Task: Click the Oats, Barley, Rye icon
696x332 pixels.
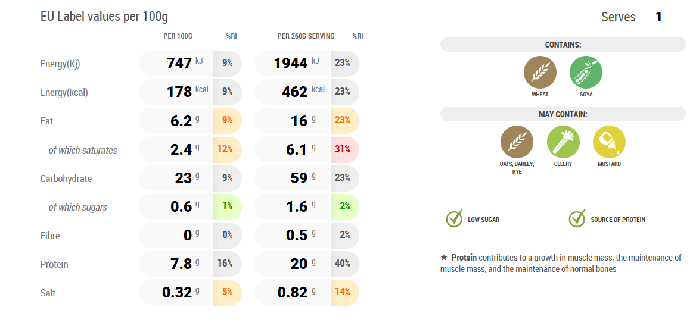Action: pyautogui.click(x=517, y=142)
